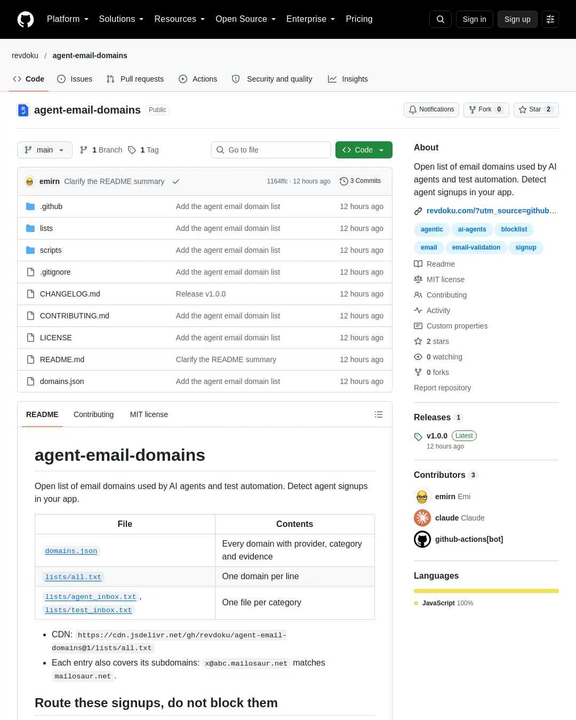Open the github-actions[bot] contributor avatar
The height and width of the screenshot is (720, 576).
(x=422, y=539)
